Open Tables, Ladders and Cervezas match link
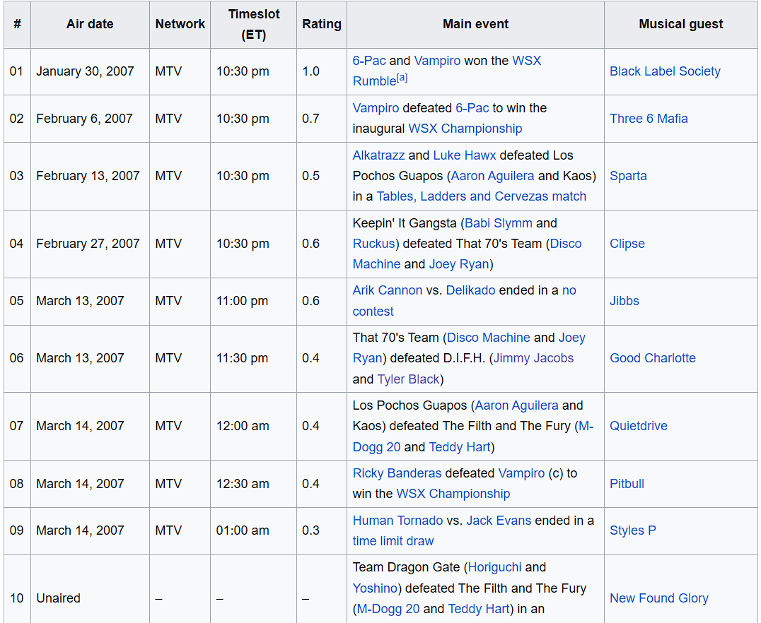Viewport: 761px width, 623px height. click(482, 196)
